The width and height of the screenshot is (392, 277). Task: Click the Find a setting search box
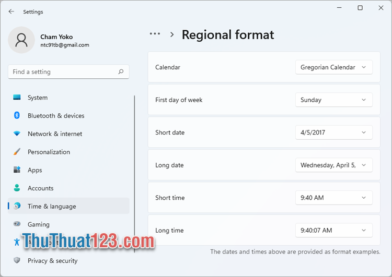click(68, 72)
